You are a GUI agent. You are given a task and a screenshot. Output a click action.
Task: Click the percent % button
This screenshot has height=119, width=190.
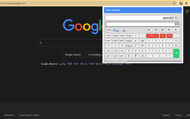(176, 41)
